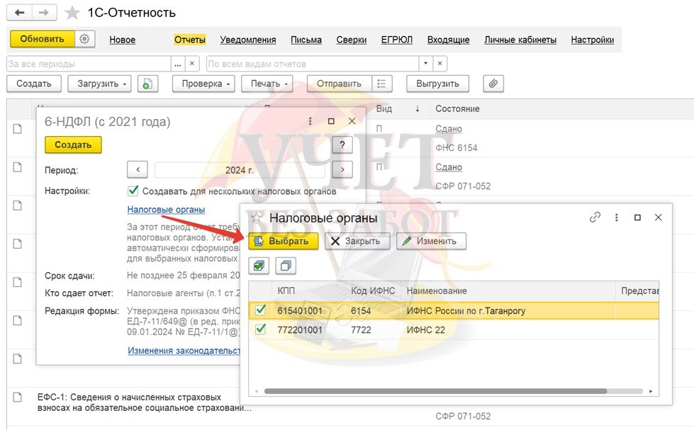Open the Личные кабинеты tab
Image resolution: width=694 pixels, height=430 pixels.
pos(520,40)
